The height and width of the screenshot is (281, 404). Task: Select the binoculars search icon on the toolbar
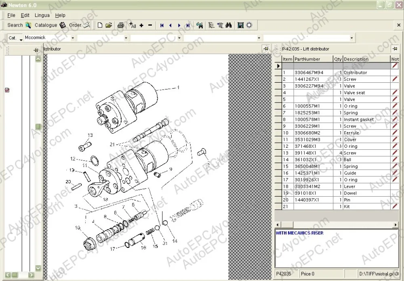click(228, 25)
